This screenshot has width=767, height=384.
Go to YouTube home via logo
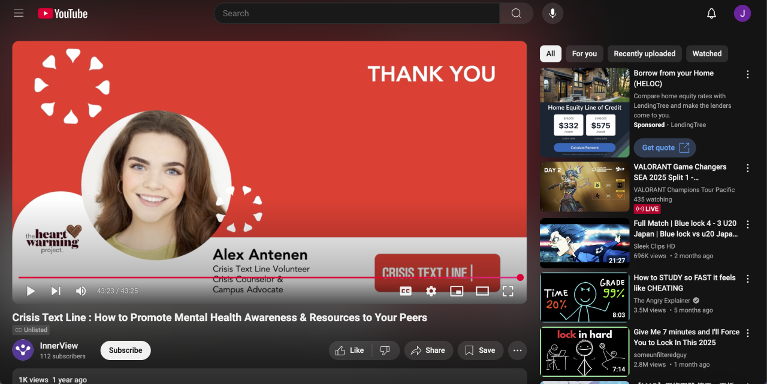coord(63,13)
